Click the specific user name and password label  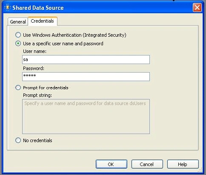pos(63,44)
